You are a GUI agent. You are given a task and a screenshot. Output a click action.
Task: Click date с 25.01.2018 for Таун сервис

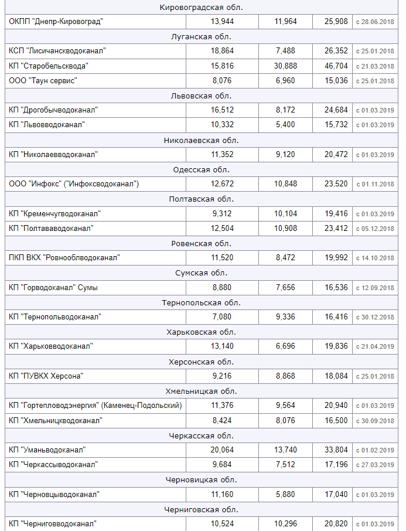click(x=375, y=81)
